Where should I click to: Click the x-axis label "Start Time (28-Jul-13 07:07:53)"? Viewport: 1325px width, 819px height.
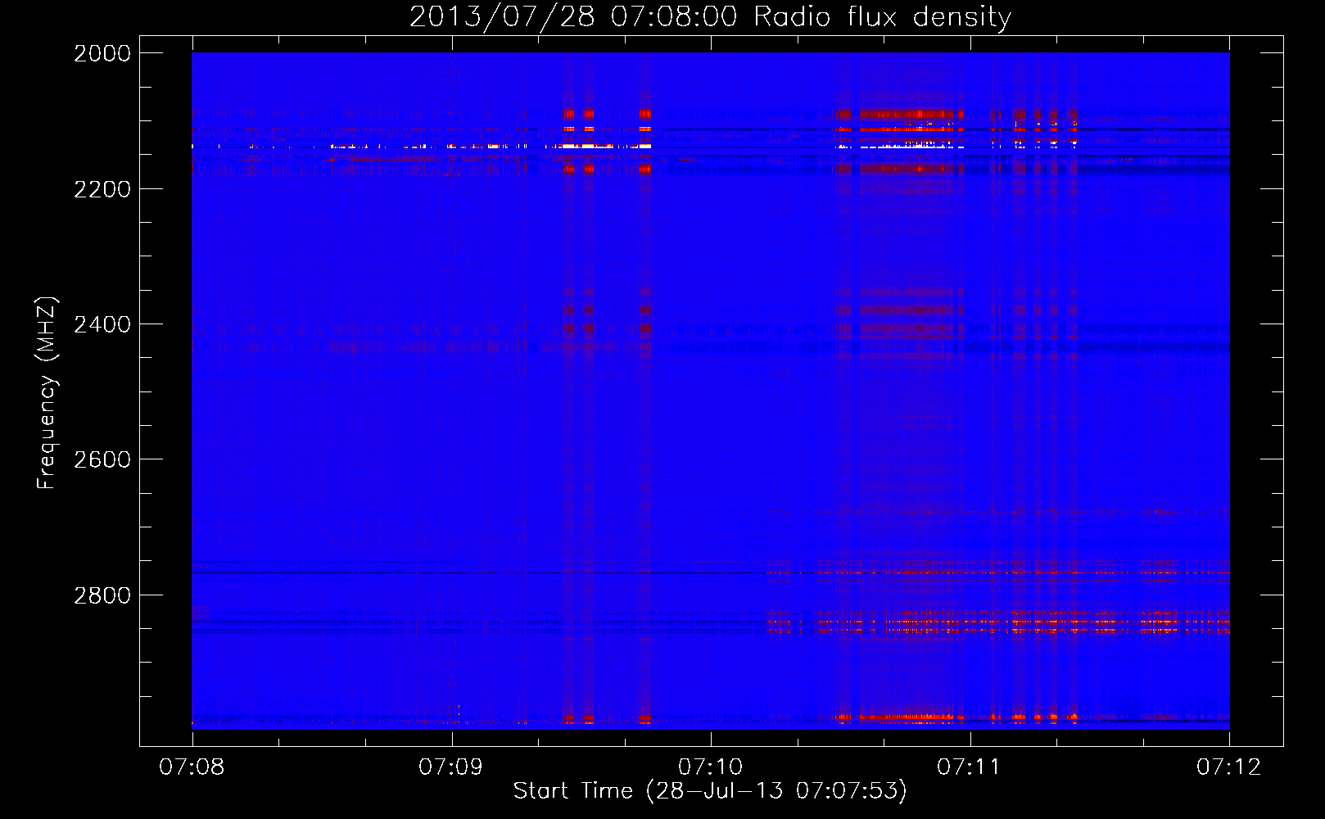pyautogui.click(x=710, y=791)
